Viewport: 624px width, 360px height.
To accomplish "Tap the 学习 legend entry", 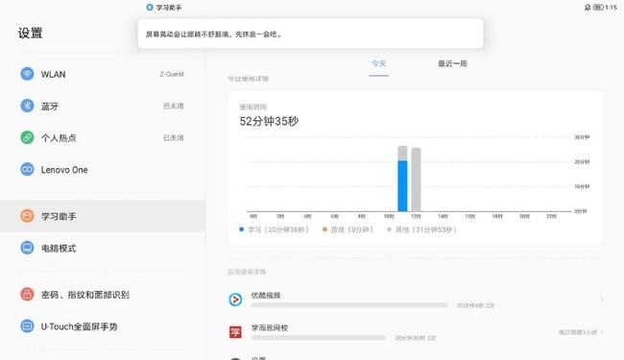I will tap(275, 229).
